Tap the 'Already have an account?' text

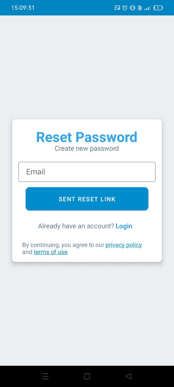pyautogui.click(x=76, y=226)
